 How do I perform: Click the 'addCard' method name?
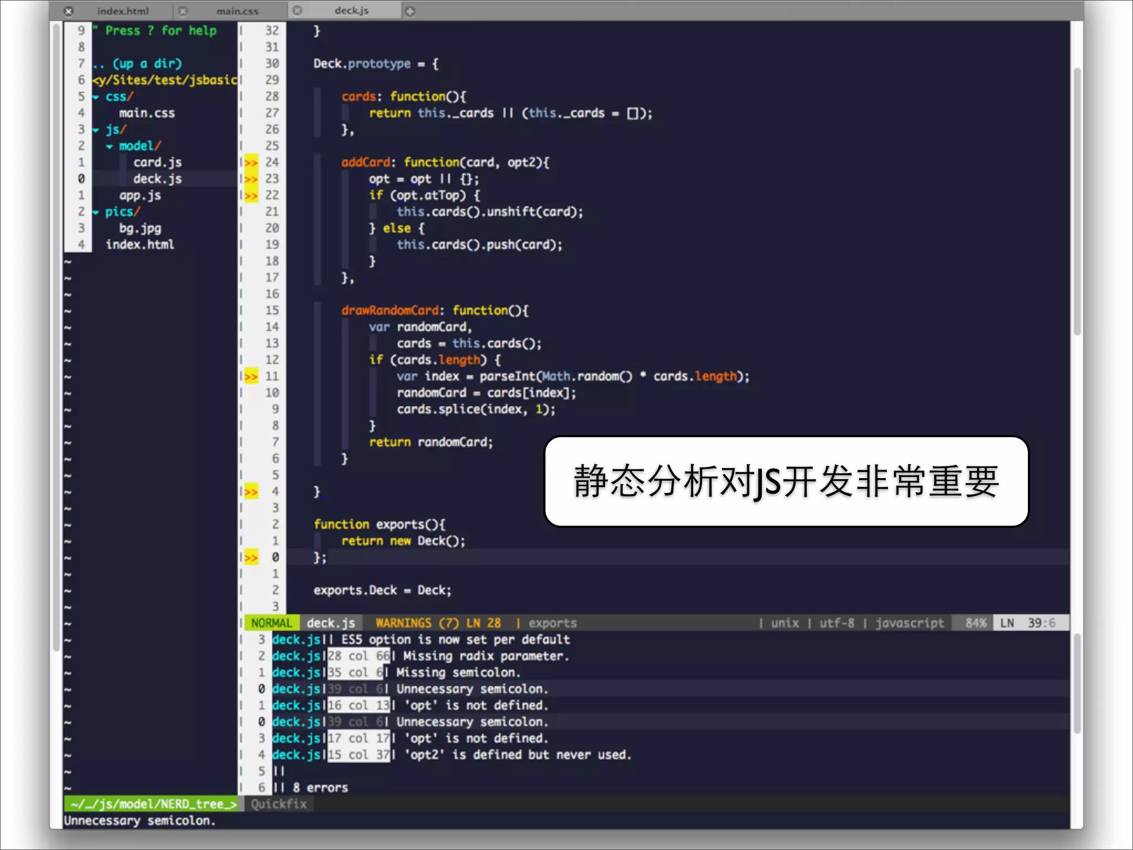click(x=366, y=162)
